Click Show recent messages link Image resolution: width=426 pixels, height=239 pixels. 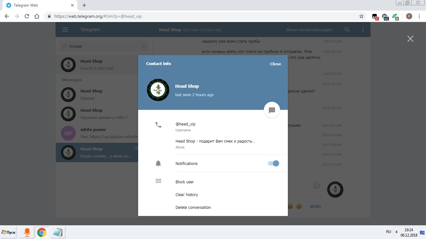[309, 30]
